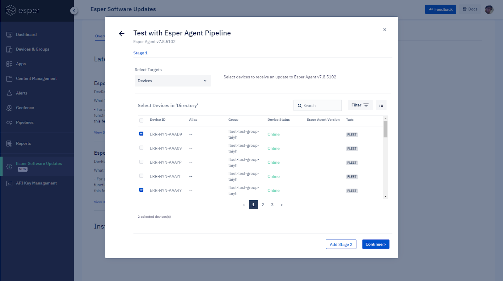Click the Alerts bell icon
This screenshot has width=503, height=281.
pyautogui.click(x=9, y=93)
